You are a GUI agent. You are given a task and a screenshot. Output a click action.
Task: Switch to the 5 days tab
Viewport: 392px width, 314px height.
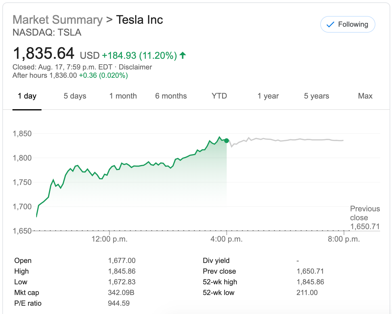tap(75, 96)
